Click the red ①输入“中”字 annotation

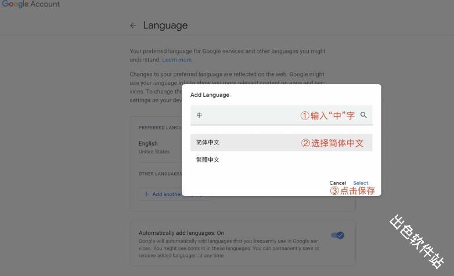[x=327, y=115]
